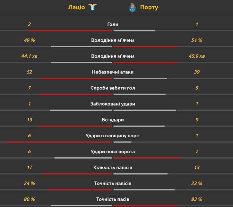
Task: Open the Порту team name link
Action: pos(149,7)
